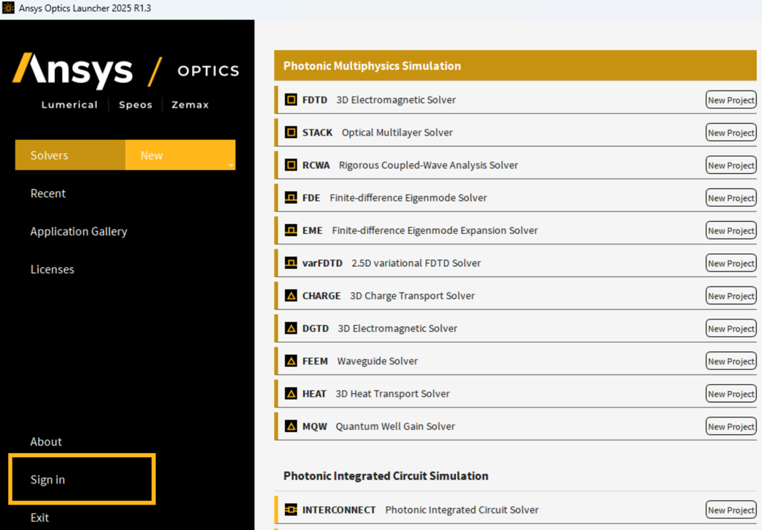Click the Ansys Optics logo
Screen dimensions: 762x530
(x=125, y=71)
